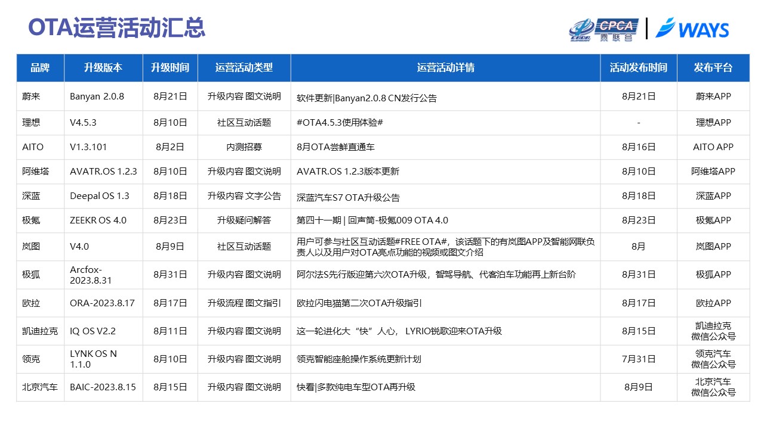The image size is (764, 429).
Task: Click 领克汽车 微信公众号 platform cell
Action: tap(713, 359)
